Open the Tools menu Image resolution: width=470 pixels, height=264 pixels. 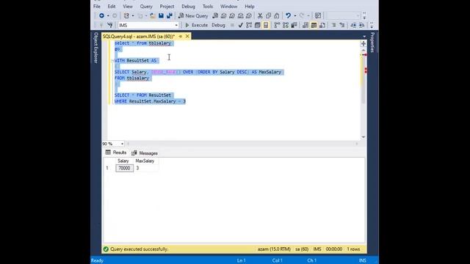pos(207,7)
